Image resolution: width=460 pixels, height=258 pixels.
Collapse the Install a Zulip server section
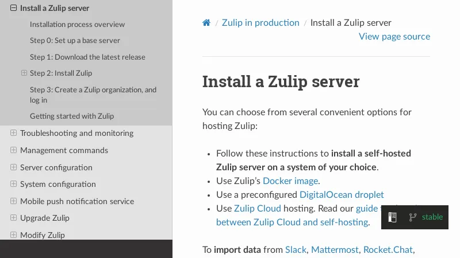pyautogui.click(x=14, y=9)
